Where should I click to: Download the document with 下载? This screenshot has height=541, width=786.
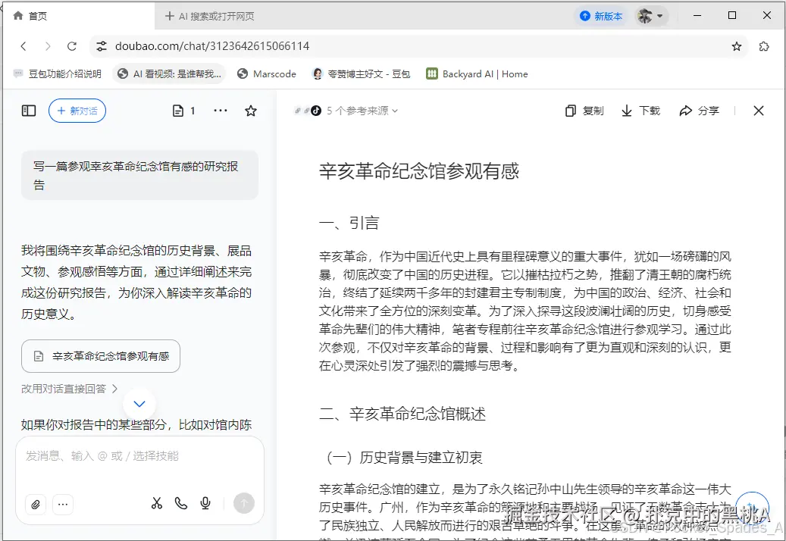[x=640, y=111]
